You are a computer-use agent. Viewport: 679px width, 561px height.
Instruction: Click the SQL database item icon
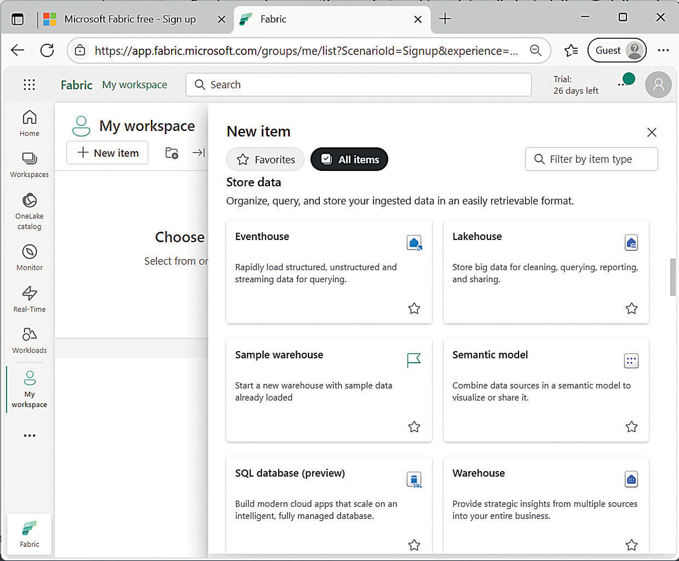click(414, 479)
